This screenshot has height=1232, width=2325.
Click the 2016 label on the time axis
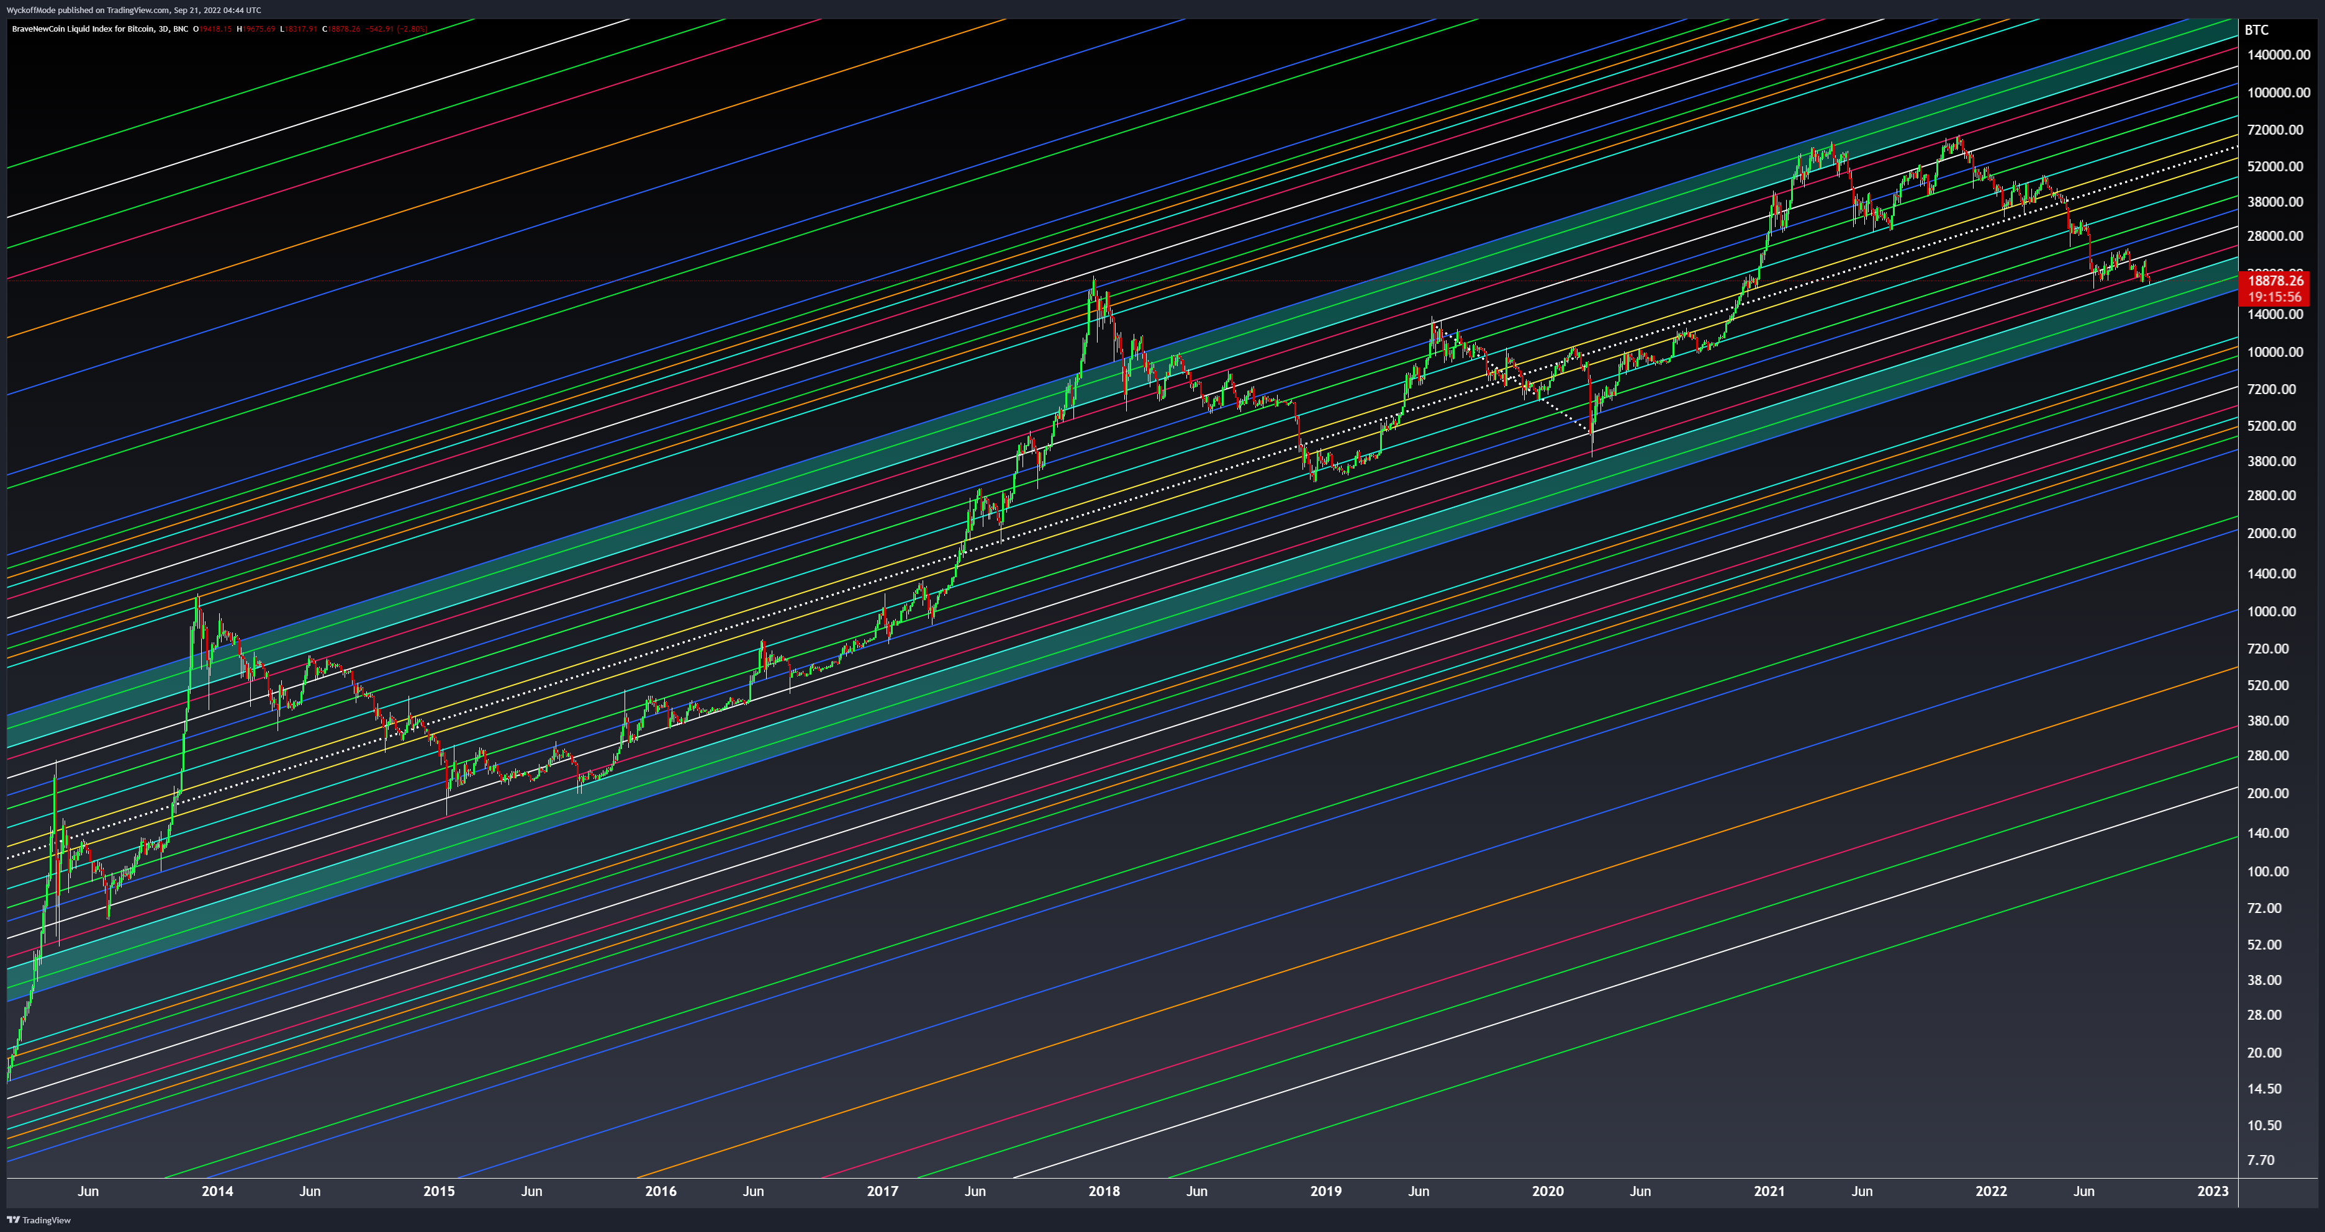(661, 1190)
